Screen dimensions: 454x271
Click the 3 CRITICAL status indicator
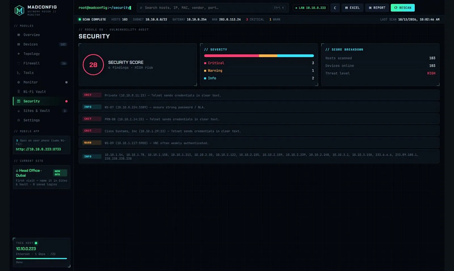click(255, 20)
